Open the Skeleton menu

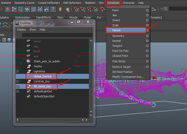tap(90, 3)
